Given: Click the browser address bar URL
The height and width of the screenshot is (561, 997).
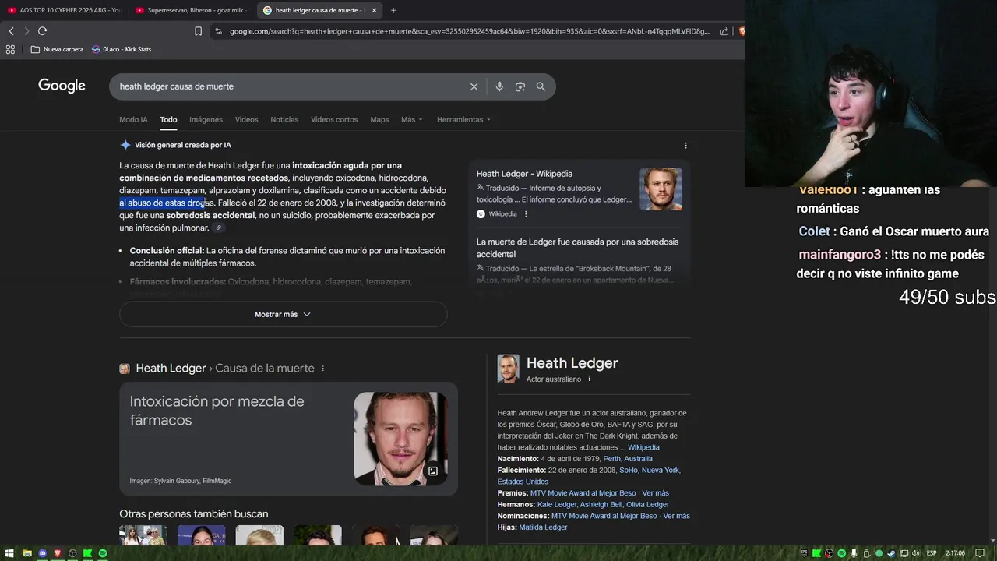Looking at the screenshot, I should tap(470, 31).
